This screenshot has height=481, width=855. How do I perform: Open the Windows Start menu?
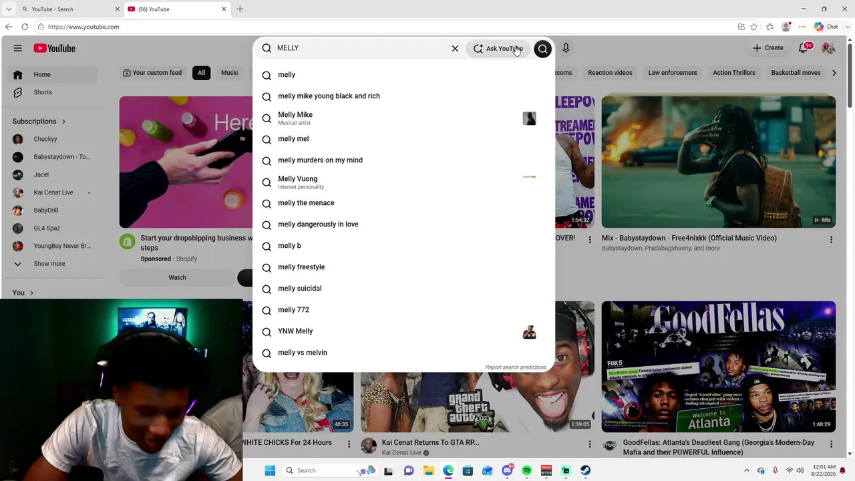pos(270,470)
